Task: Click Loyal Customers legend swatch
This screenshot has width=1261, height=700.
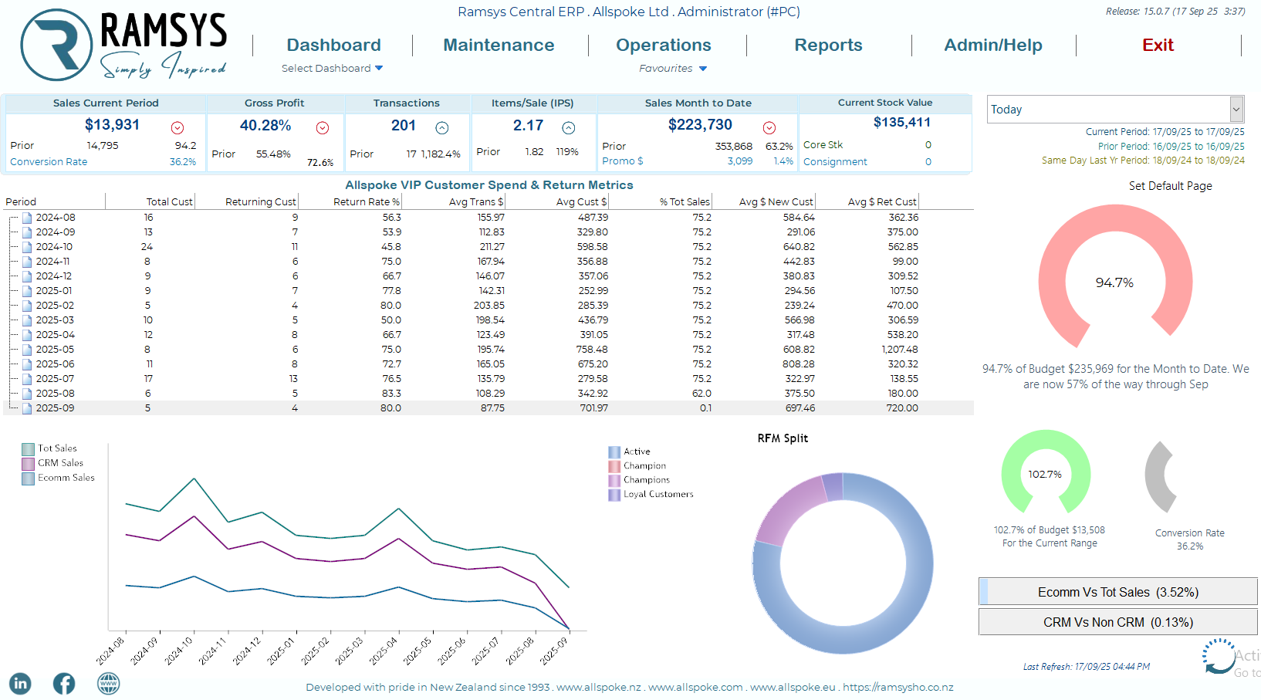Action: click(614, 495)
